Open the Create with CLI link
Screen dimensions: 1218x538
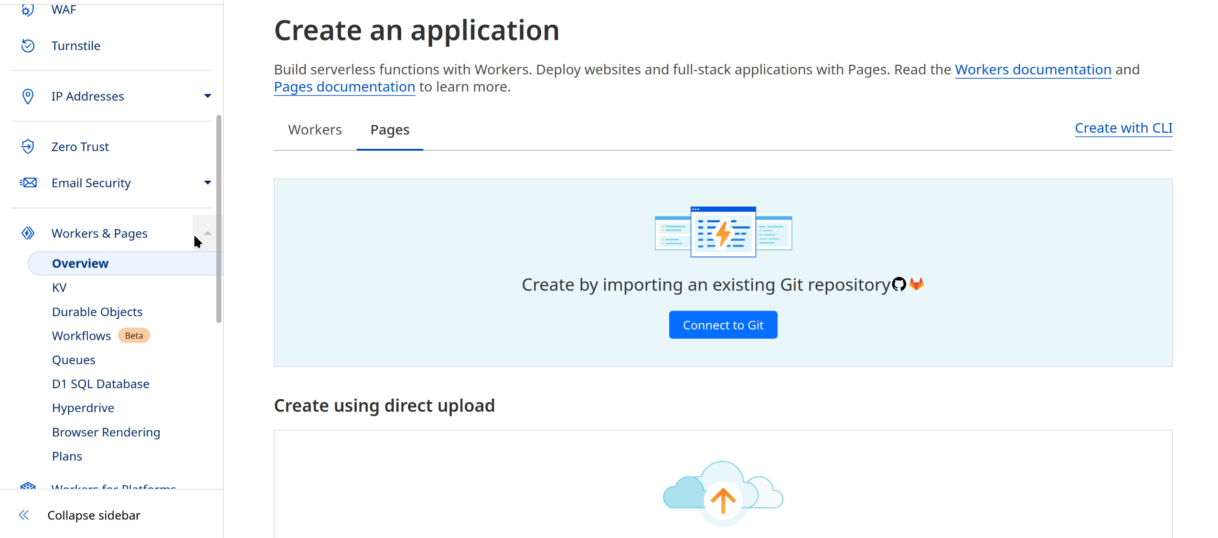coord(1123,128)
